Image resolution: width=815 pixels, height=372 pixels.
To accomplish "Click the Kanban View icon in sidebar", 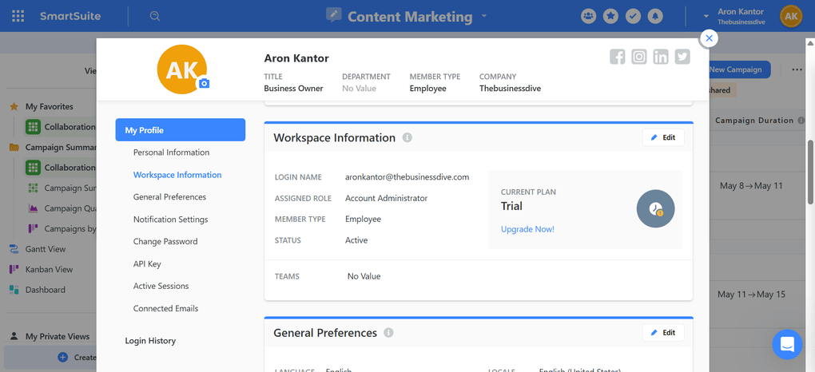I will tap(14, 269).
